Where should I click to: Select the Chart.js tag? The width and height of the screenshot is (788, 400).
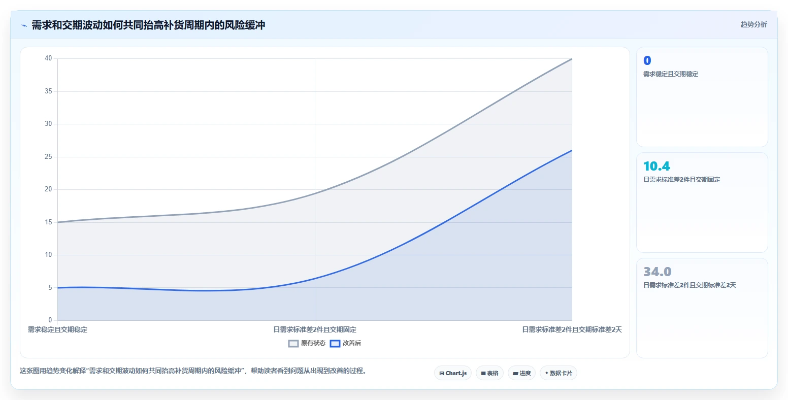pos(453,373)
